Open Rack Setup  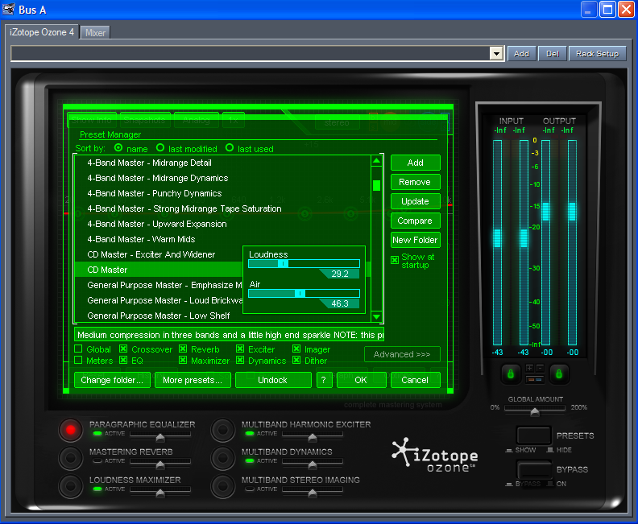pyautogui.click(x=597, y=53)
